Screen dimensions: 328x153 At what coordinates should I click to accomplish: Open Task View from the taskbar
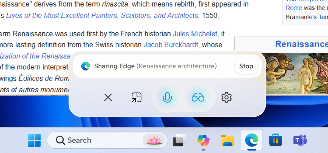coord(179,140)
